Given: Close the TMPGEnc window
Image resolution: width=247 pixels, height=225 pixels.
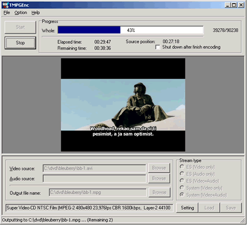Looking at the screenshot, I should [x=241, y=5].
